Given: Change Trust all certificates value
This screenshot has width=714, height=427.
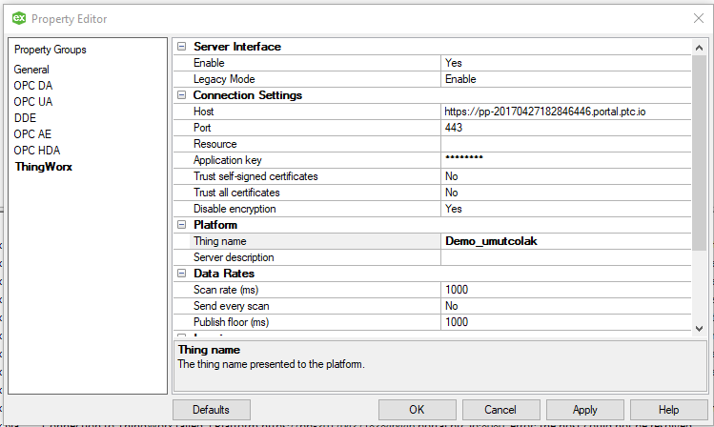Looking at the screenshot, I should pos(566,193).
